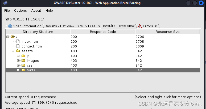Select the css tree entry
The height and width of the screenshot is (109, 206).
point(30,66)
